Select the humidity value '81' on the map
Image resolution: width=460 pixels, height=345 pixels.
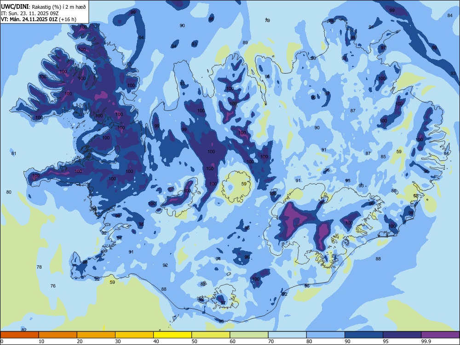coord(14,154)
